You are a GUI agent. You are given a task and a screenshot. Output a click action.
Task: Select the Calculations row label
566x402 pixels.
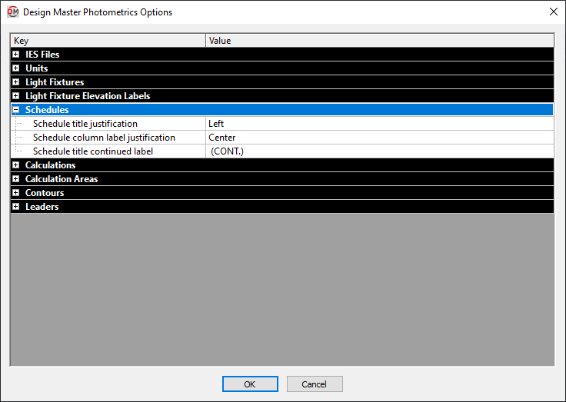click(50, 165)
